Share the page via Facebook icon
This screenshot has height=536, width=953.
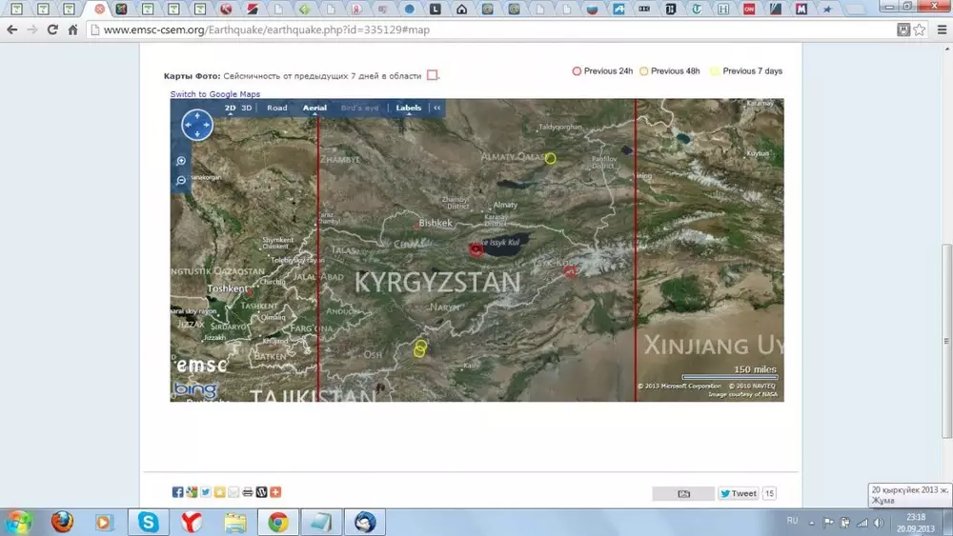tap(177, 492)
